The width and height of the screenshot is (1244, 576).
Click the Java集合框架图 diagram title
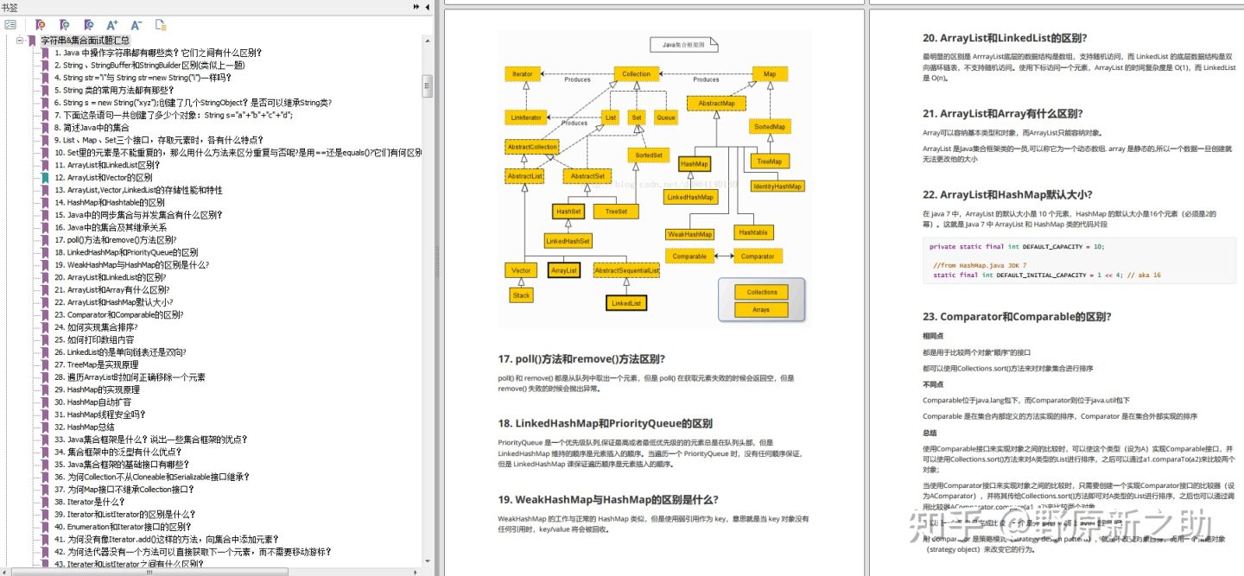(x=683, y=43)
